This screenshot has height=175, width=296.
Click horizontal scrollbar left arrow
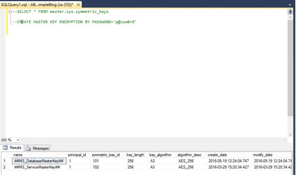(23, 140)
